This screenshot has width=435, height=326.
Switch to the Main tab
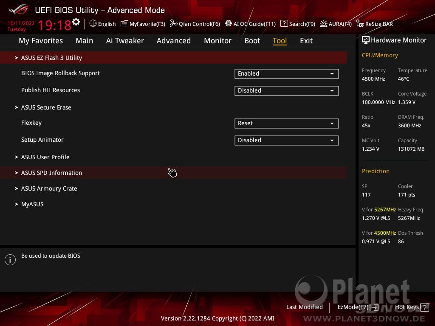[85, 41]
